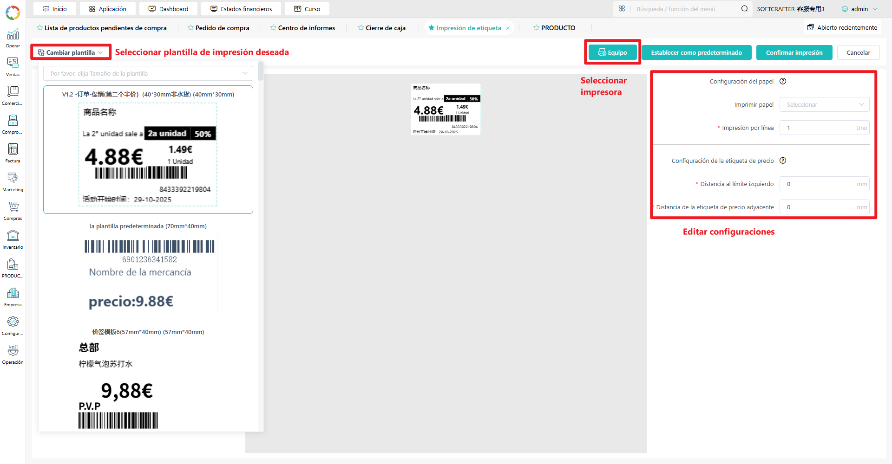
Task: Click the Confirmar impresión button
Action: 794,52
